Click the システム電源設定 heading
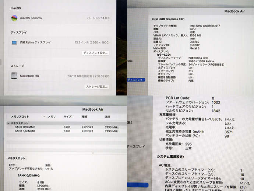The width and height of the screenshot is (254, 191). [x=170, y=157]
